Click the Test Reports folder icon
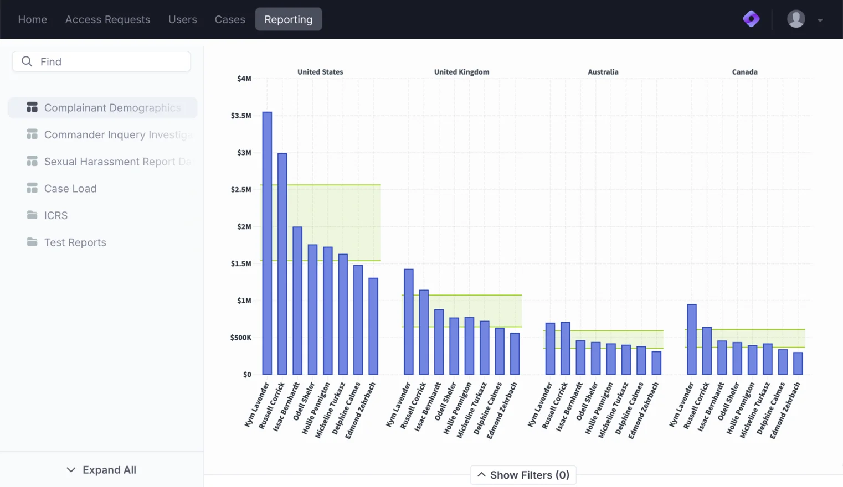The width and height of the screenshot is (843, 487). click(32, 242)
